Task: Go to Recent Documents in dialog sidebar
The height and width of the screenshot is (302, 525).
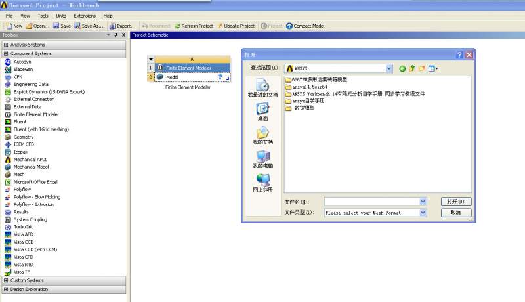Action: pos(263,87)
